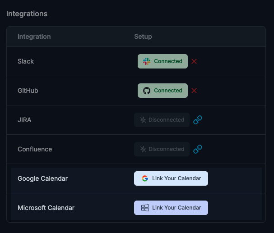Click the Confluence row label
This screenshot has height=233, width=274.
pos(35,149)
